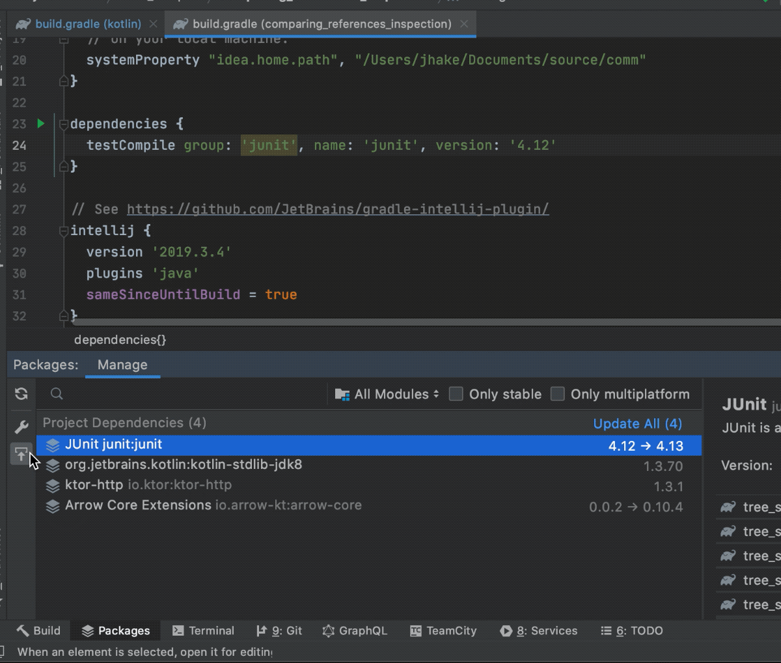
Task: Click 'junit' group string on line 24
Action: coord(269,145)
